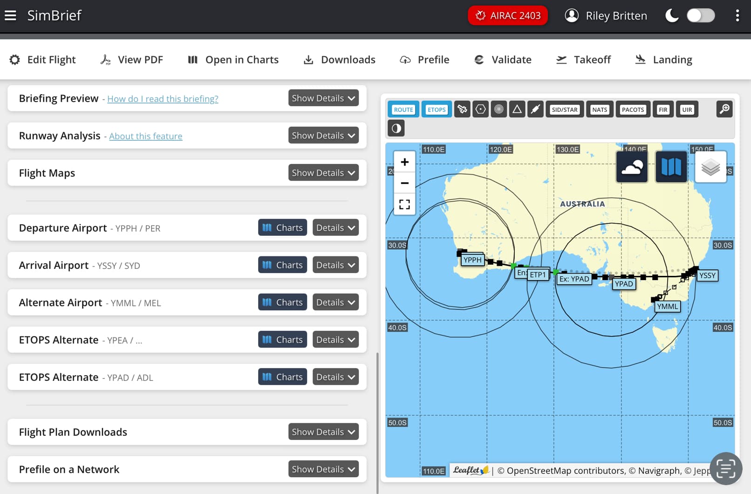Viewport: 751px width, 494px height.
Task: Click the YMML airport label on map
Action: click(668, 307)
